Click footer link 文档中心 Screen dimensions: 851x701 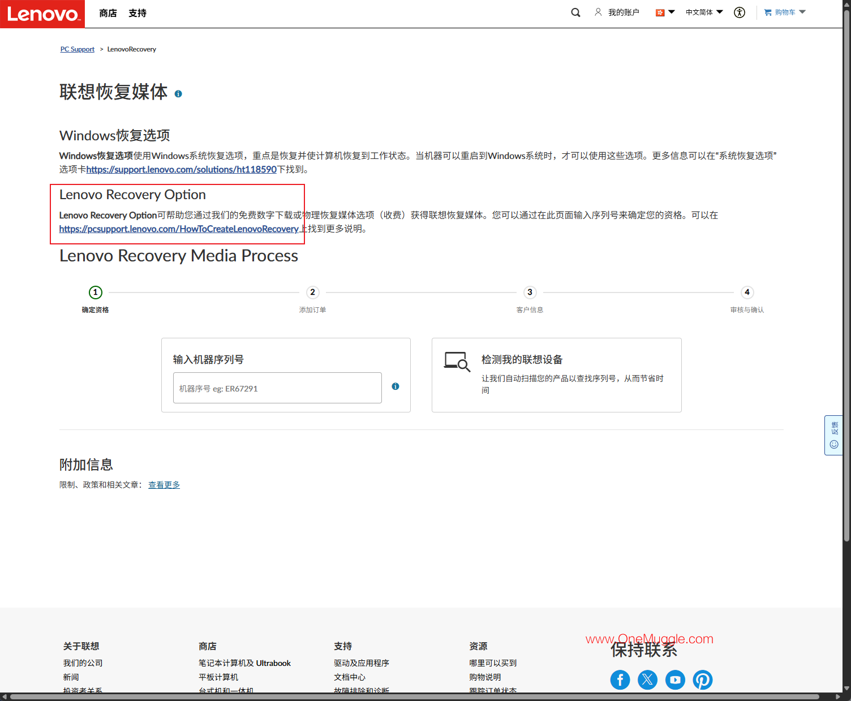pyautogui.click(x=350, y=677)
